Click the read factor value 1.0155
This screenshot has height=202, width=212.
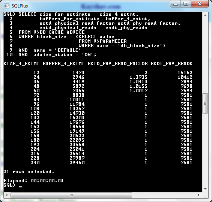pyautogui.click(x=138, y=86)
